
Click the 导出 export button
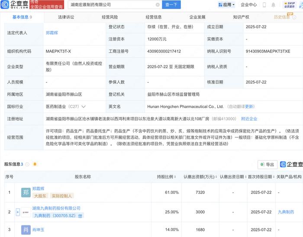click(268, 165)
